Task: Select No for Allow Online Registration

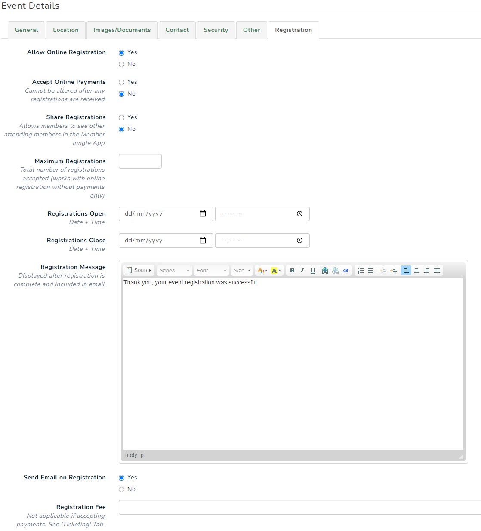Action: (122, 64)
